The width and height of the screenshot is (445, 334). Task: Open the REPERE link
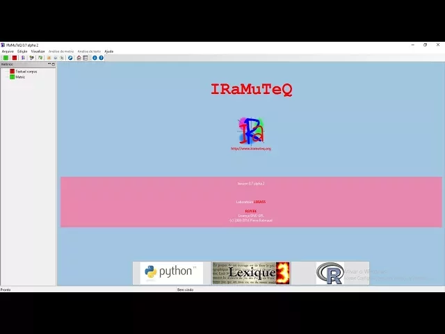251,211
